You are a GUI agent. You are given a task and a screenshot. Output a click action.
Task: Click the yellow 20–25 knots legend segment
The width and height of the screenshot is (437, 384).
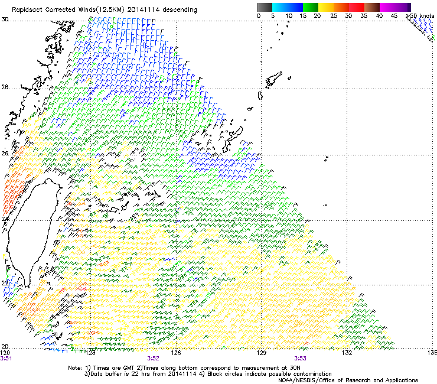point(326,7)
